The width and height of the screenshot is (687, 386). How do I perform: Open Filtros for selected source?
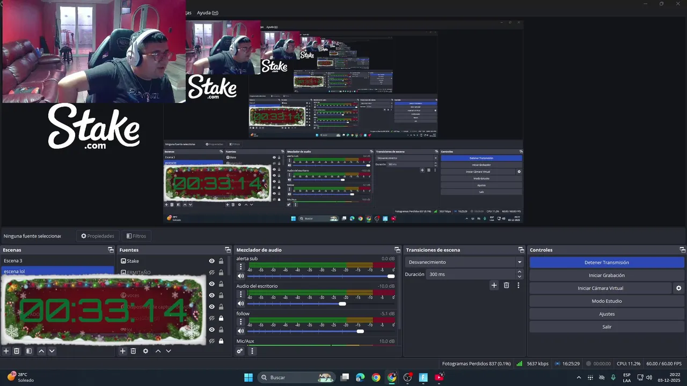(x=136, y=236)
